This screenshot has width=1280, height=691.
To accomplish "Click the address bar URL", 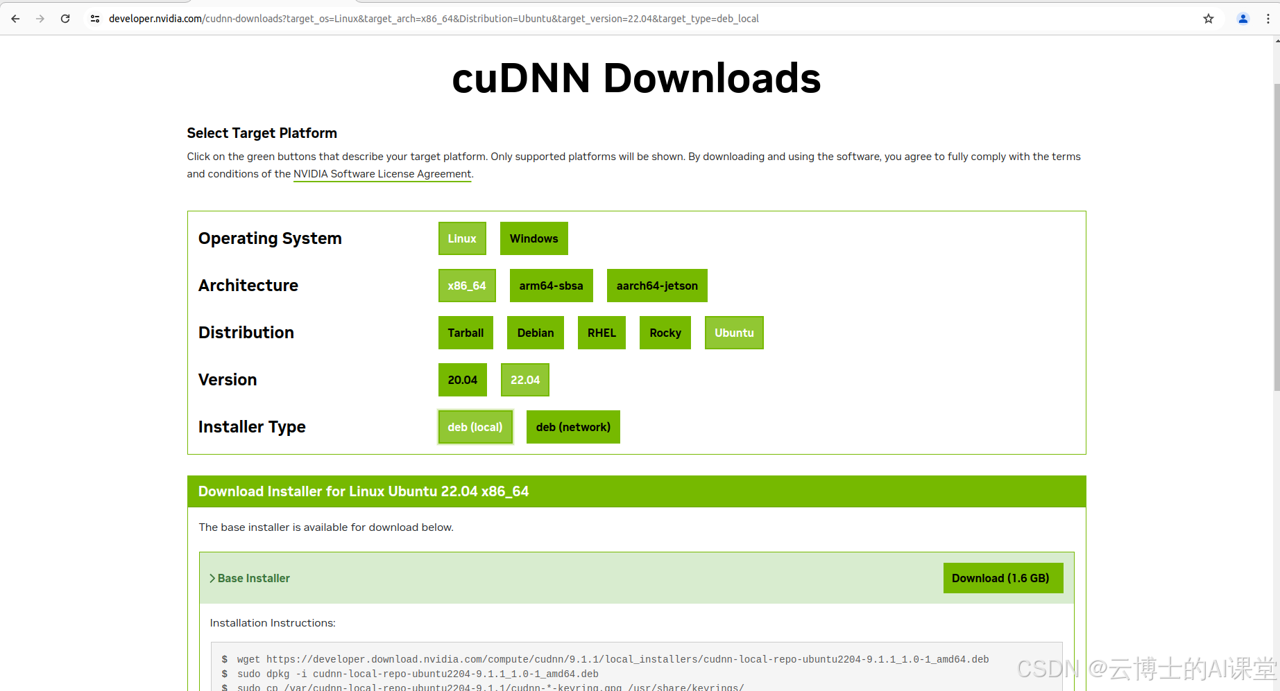I will pyautogui.click(x=434, y=19).
